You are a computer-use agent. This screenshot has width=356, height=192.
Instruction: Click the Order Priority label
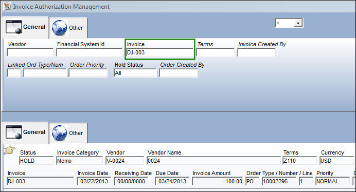(x=87, y=65)
